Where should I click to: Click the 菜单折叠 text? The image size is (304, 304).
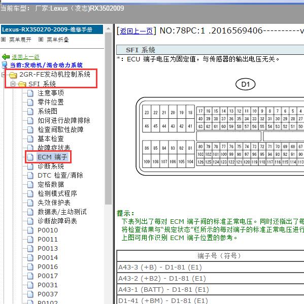click(58, 40)
